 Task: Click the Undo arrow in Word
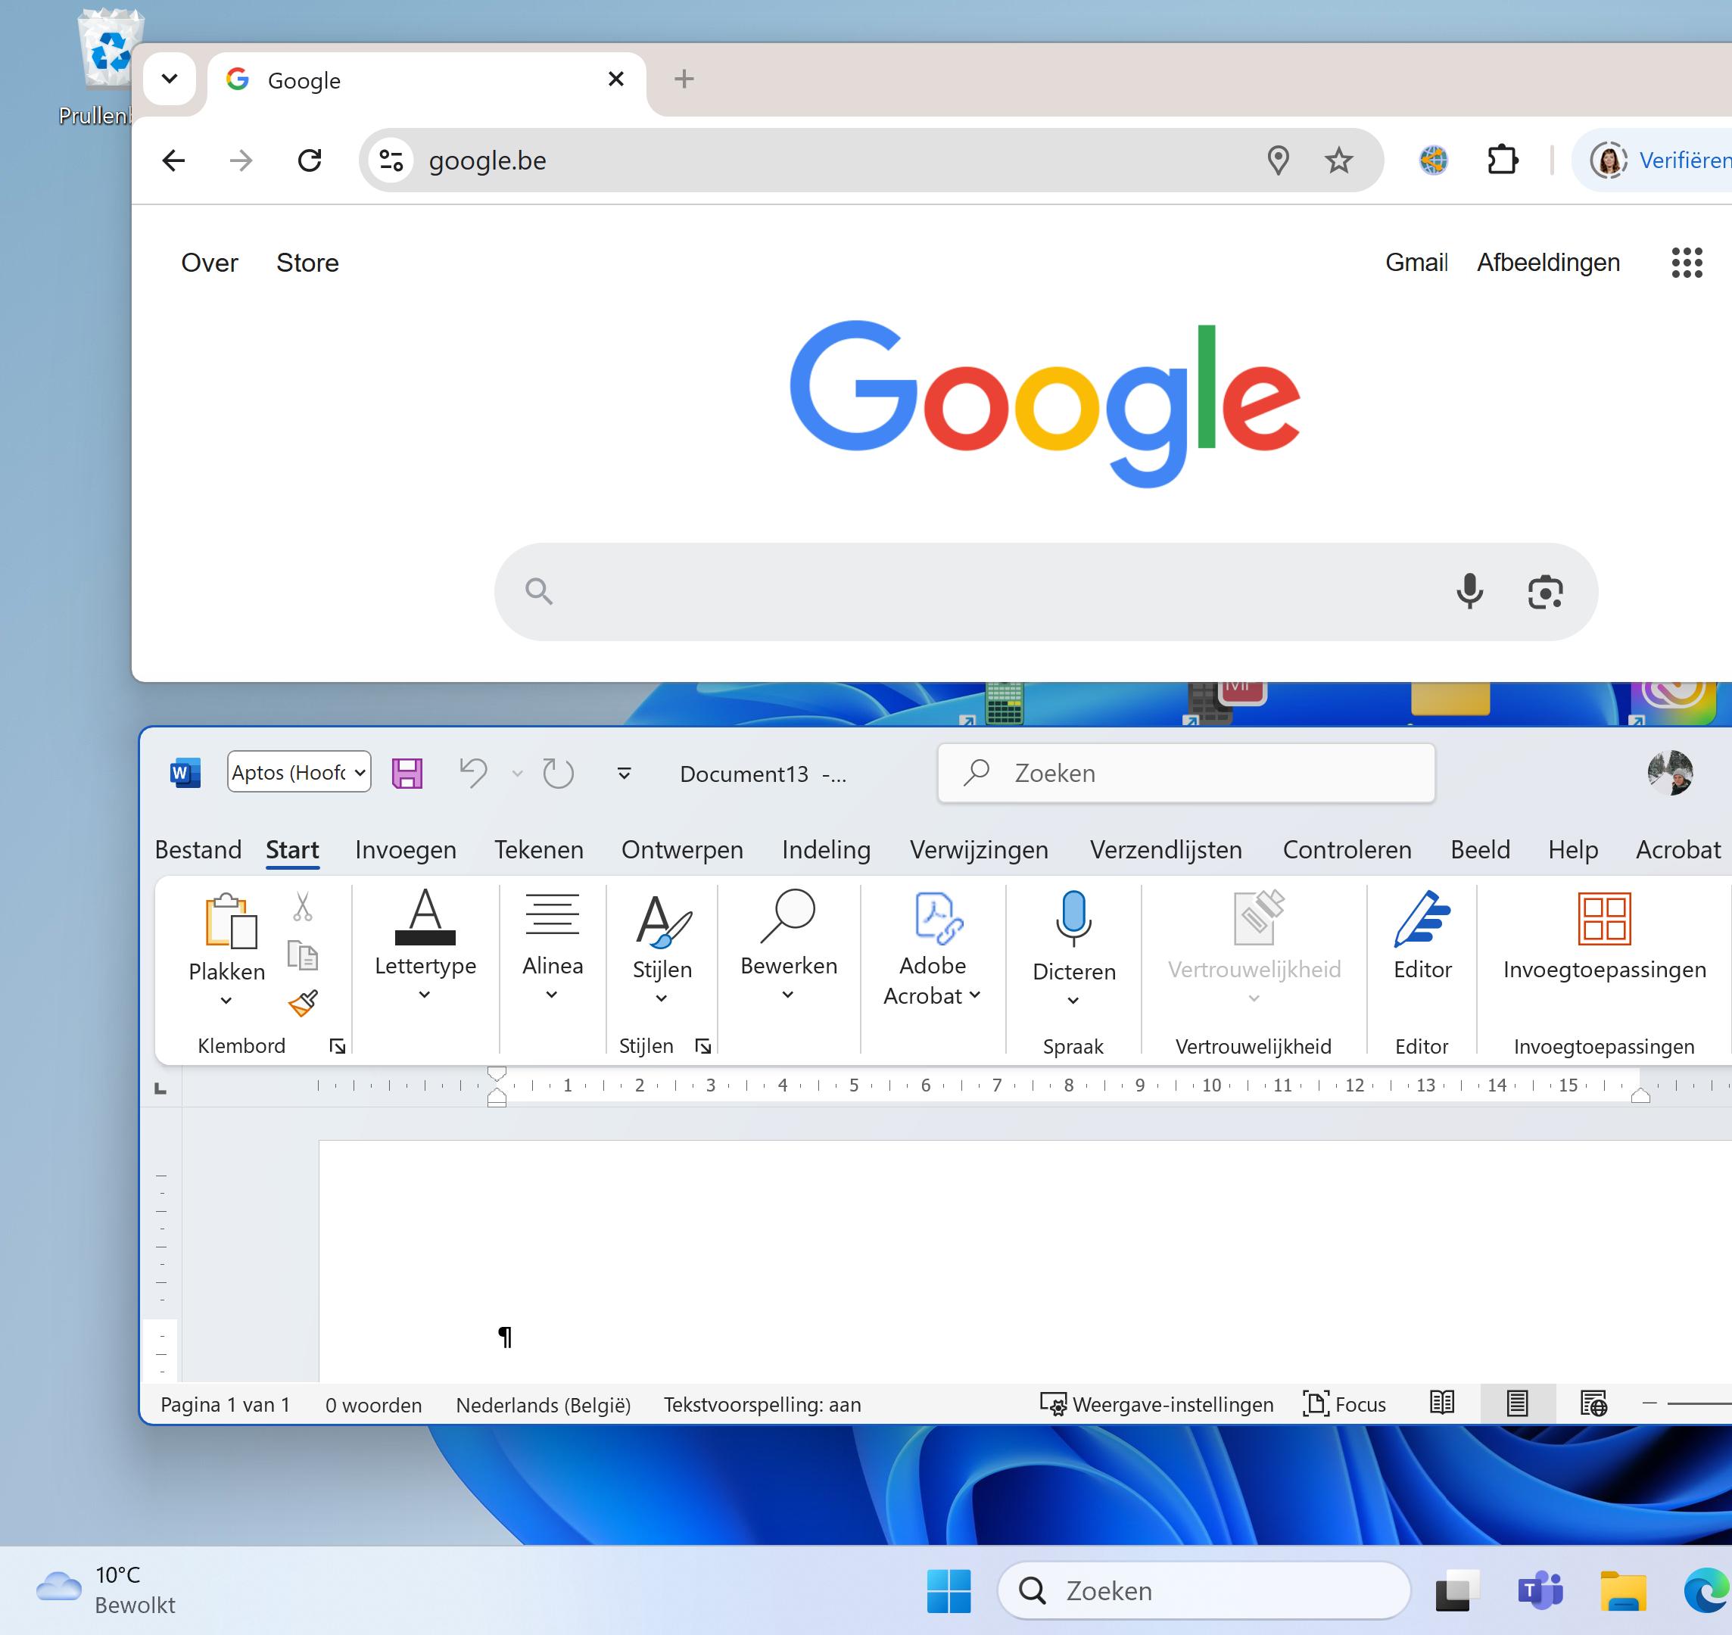473,773
